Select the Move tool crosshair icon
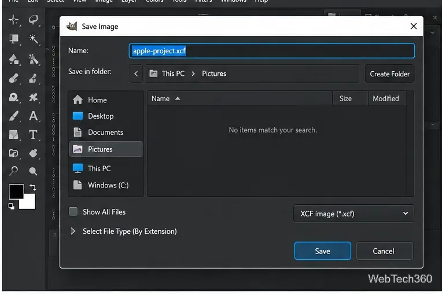The height and width of the screenshot is (294, 442). point(13,20)
